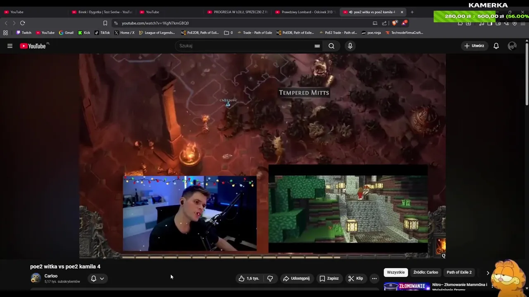The image size is (529, 297).
Task: Open Brave Rewards triangle icon
Action: (x=404, y=23)
